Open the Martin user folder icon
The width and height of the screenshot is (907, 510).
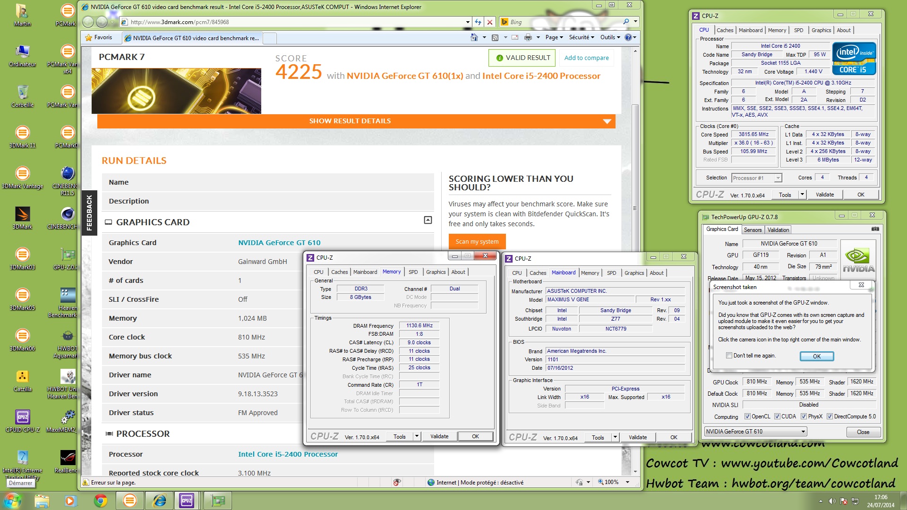click(22, 15)
